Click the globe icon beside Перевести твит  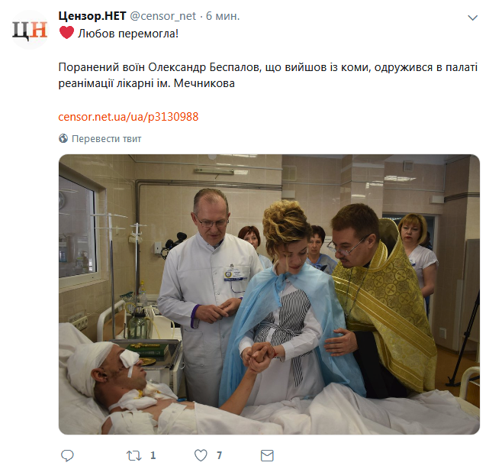tap(63, 138)
